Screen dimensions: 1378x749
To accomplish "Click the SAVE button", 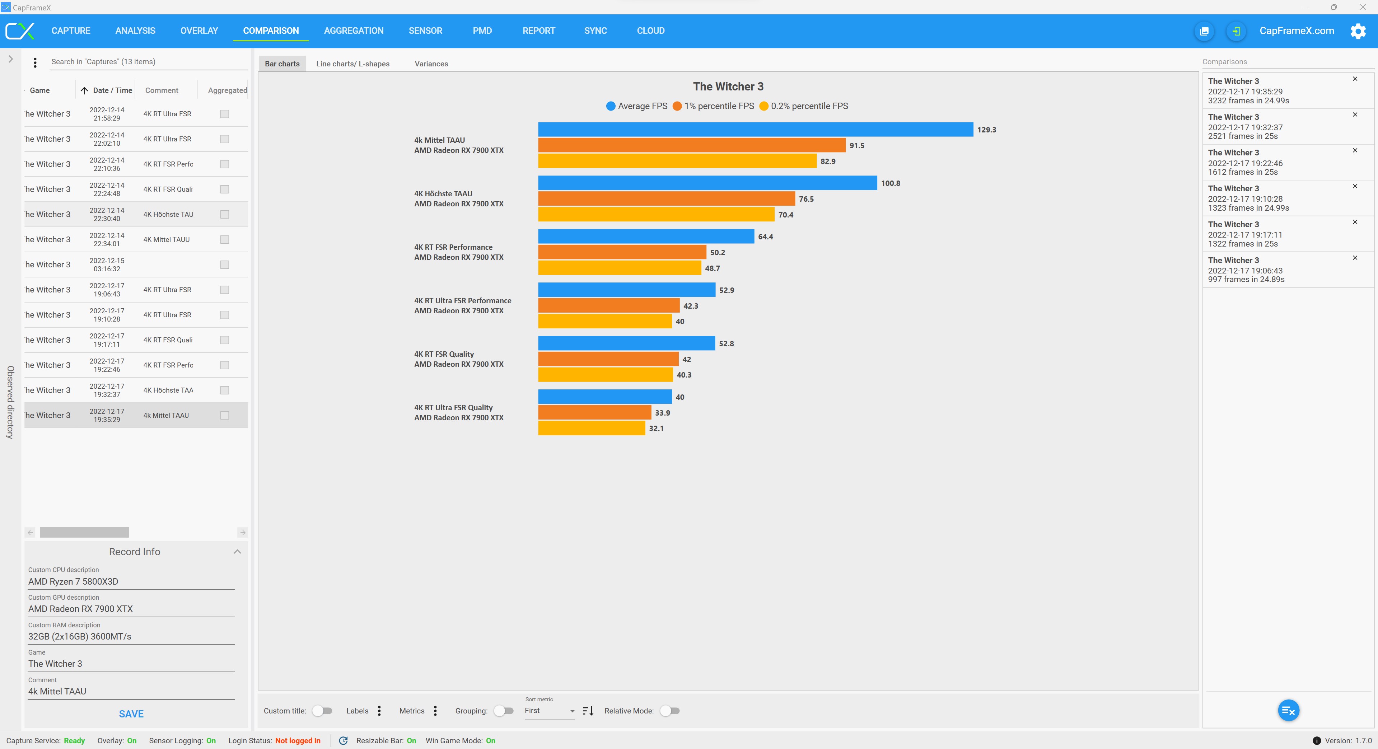I will point(131,714).
